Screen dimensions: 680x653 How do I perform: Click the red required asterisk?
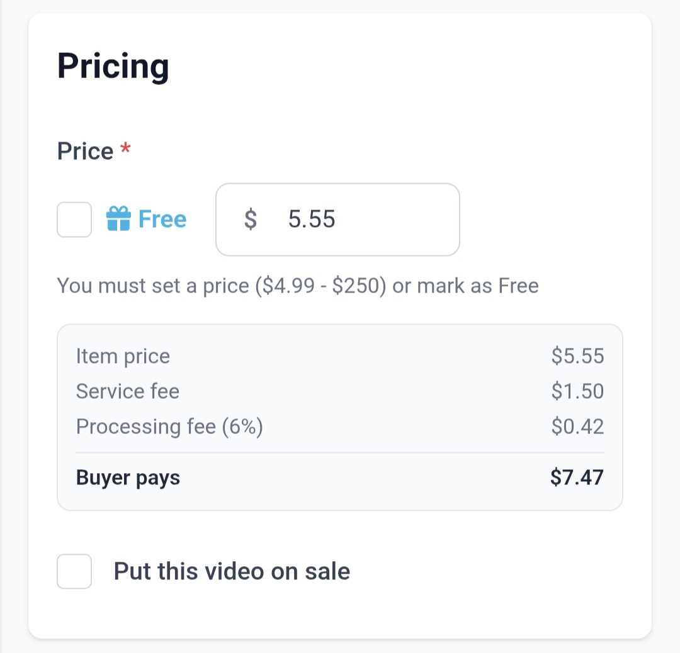tap(125, 150)
